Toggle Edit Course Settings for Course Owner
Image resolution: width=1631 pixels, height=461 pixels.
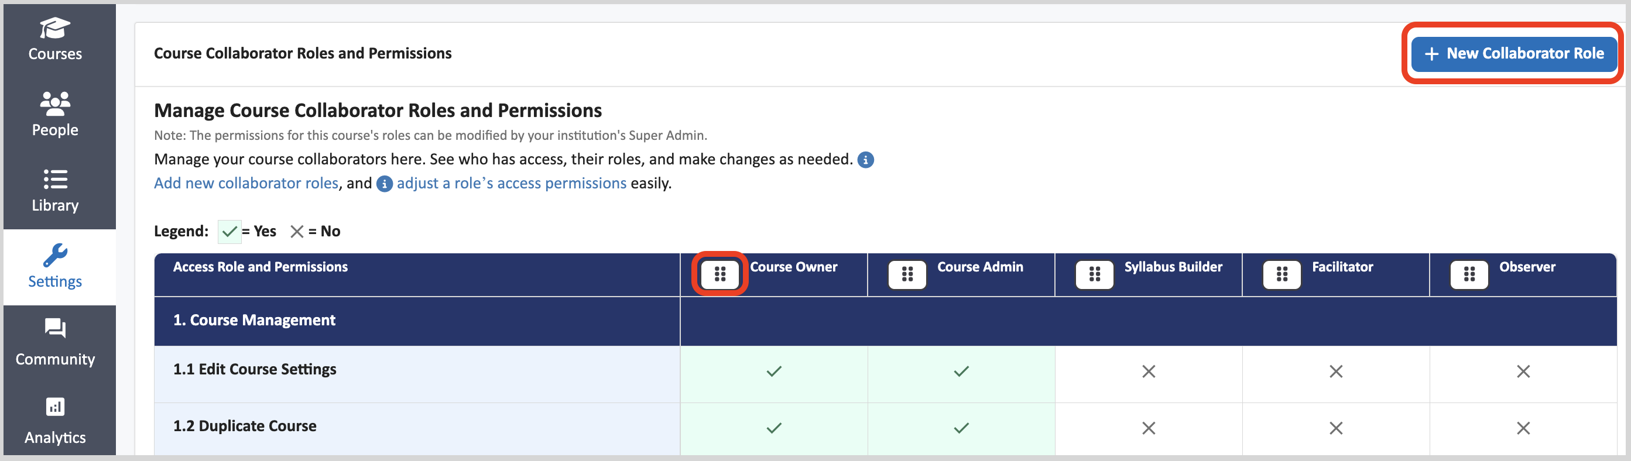coord(774,372)
